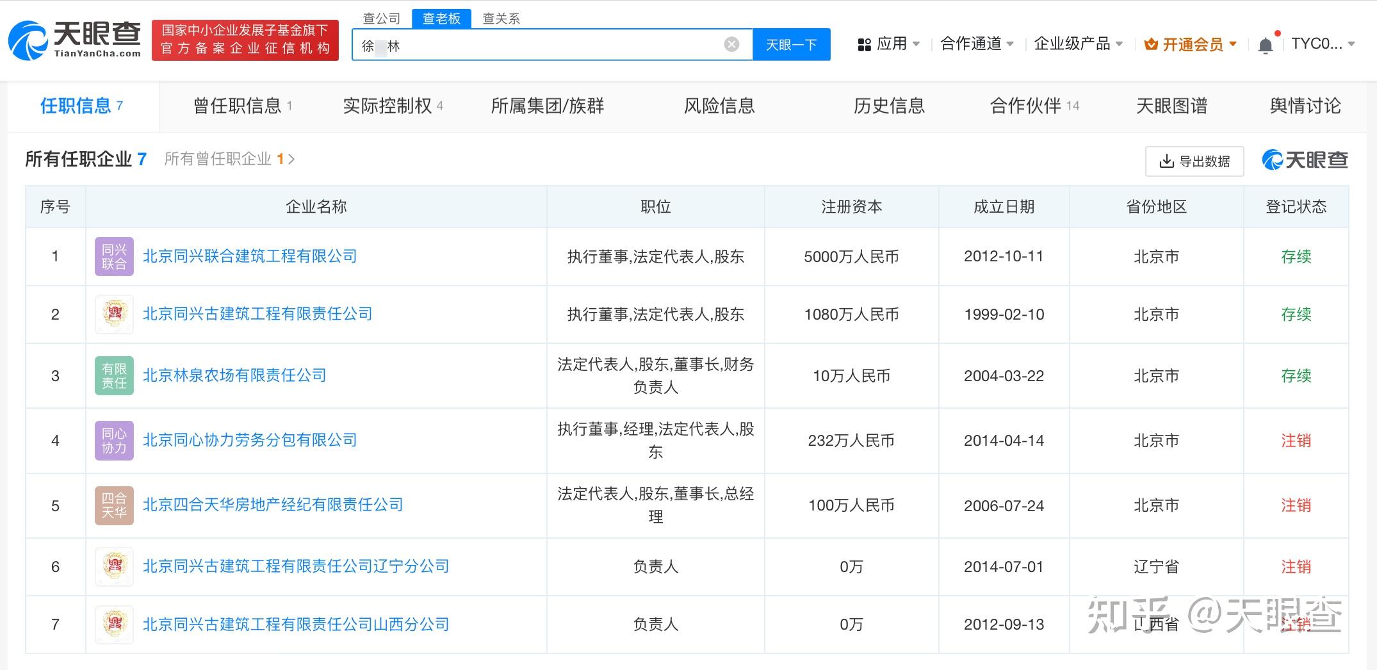Click the 导出数据 button
1377x670 pixels.
[x=1194, y=161]
